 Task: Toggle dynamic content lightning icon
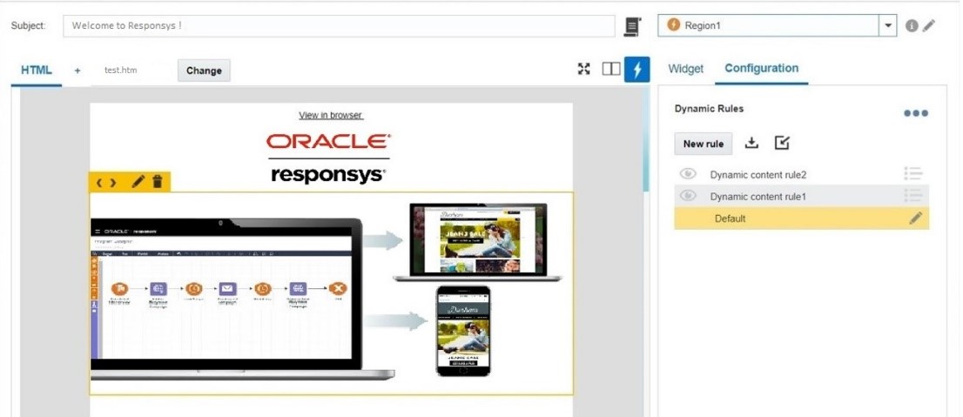636,70
